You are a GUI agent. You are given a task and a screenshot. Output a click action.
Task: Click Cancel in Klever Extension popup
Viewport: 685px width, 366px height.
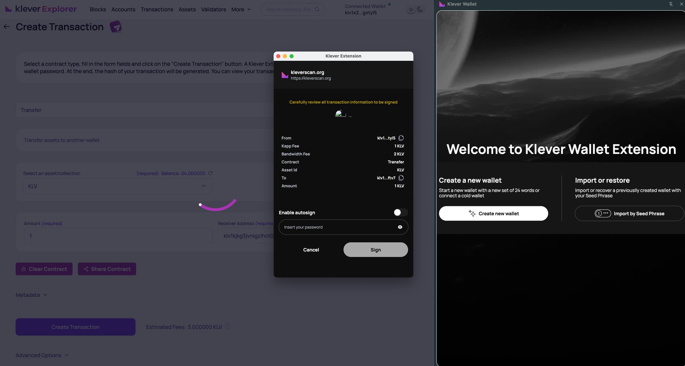coord(311,250)
